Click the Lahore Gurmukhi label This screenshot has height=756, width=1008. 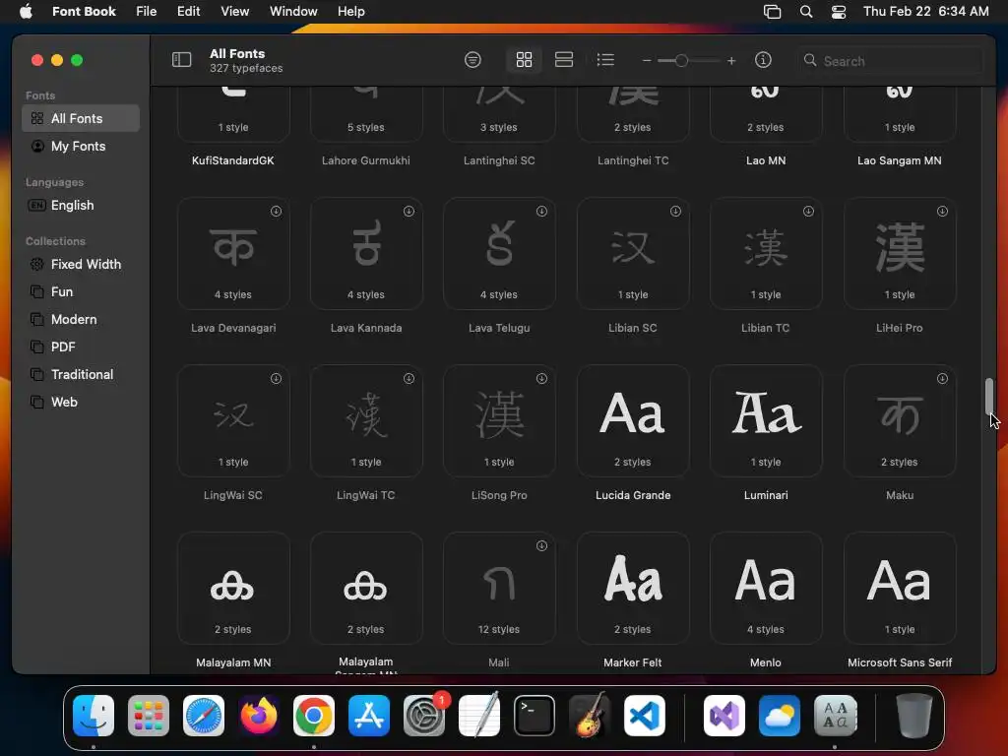pyautogui.click(x=366, y=160)
